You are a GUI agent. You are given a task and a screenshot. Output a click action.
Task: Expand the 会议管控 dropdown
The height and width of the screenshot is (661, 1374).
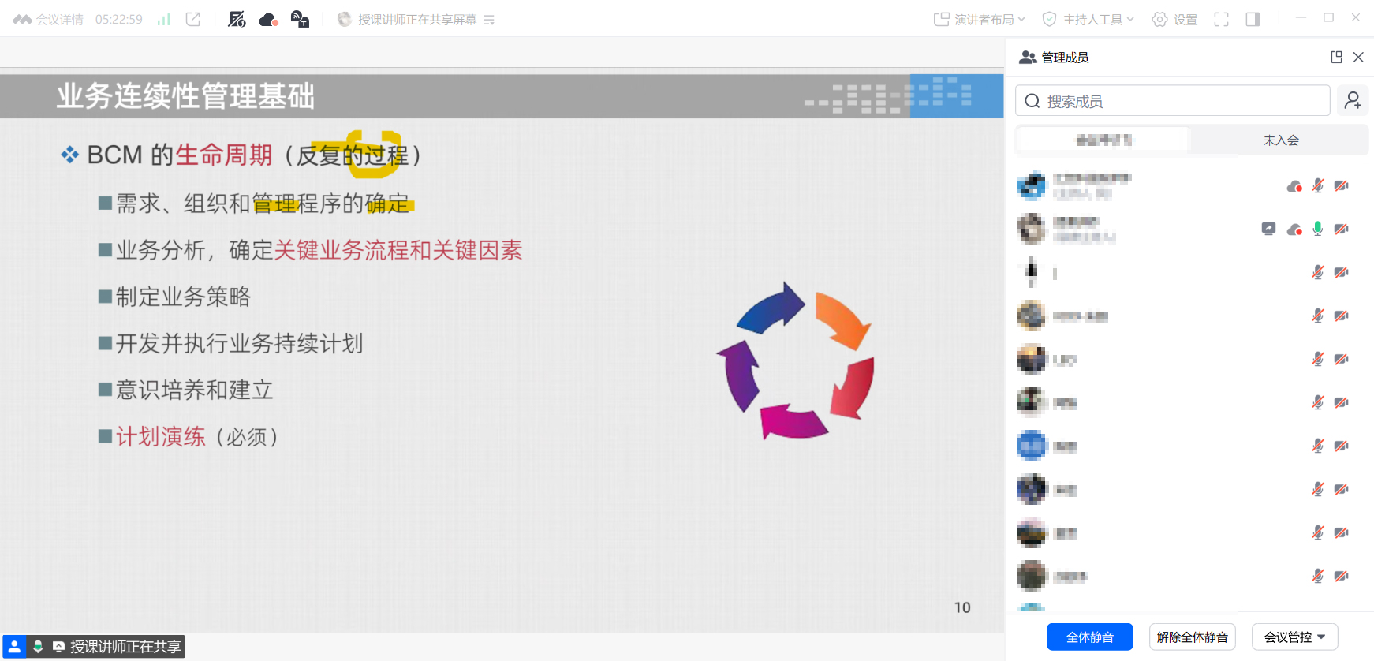pos(1294,637)
